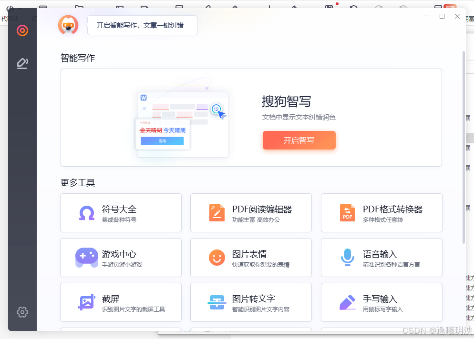This screenshot has height=339, width=474.
Task: Click the 功能丰富 高效办公 description
Action: 256,220
